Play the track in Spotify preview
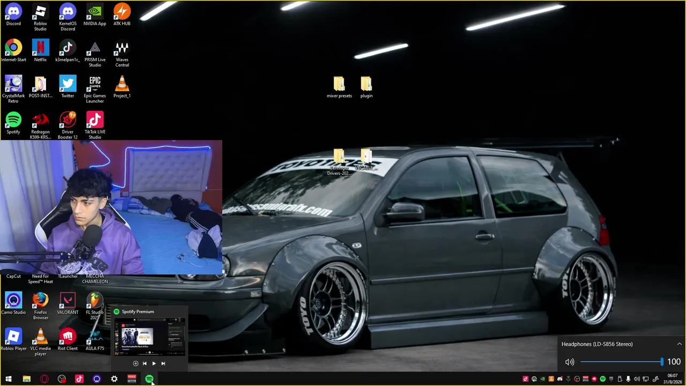This screenshot has width=686, height=386. point(154,363)
